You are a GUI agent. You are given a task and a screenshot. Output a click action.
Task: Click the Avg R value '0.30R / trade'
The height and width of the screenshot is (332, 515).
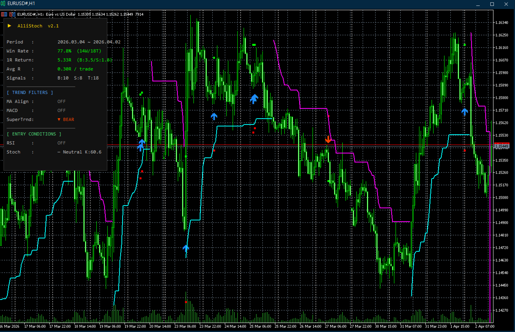coord(75,69)
